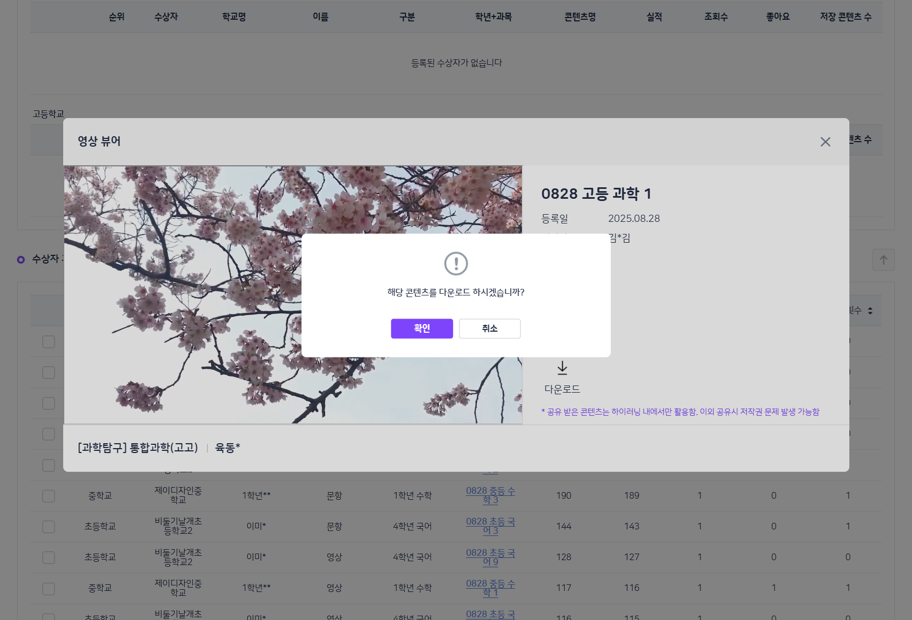The image size is (912, 620).
Task: Open the 0828 초등 국어 9 content link
Action: [490, 557]
